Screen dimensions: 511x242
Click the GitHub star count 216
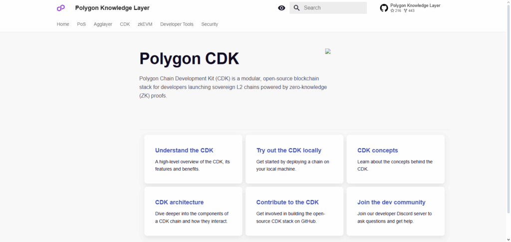pos(396,11)
